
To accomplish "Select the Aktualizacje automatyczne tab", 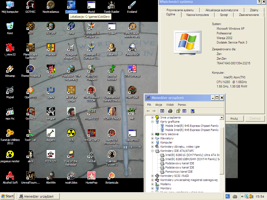I will (222, 10).
